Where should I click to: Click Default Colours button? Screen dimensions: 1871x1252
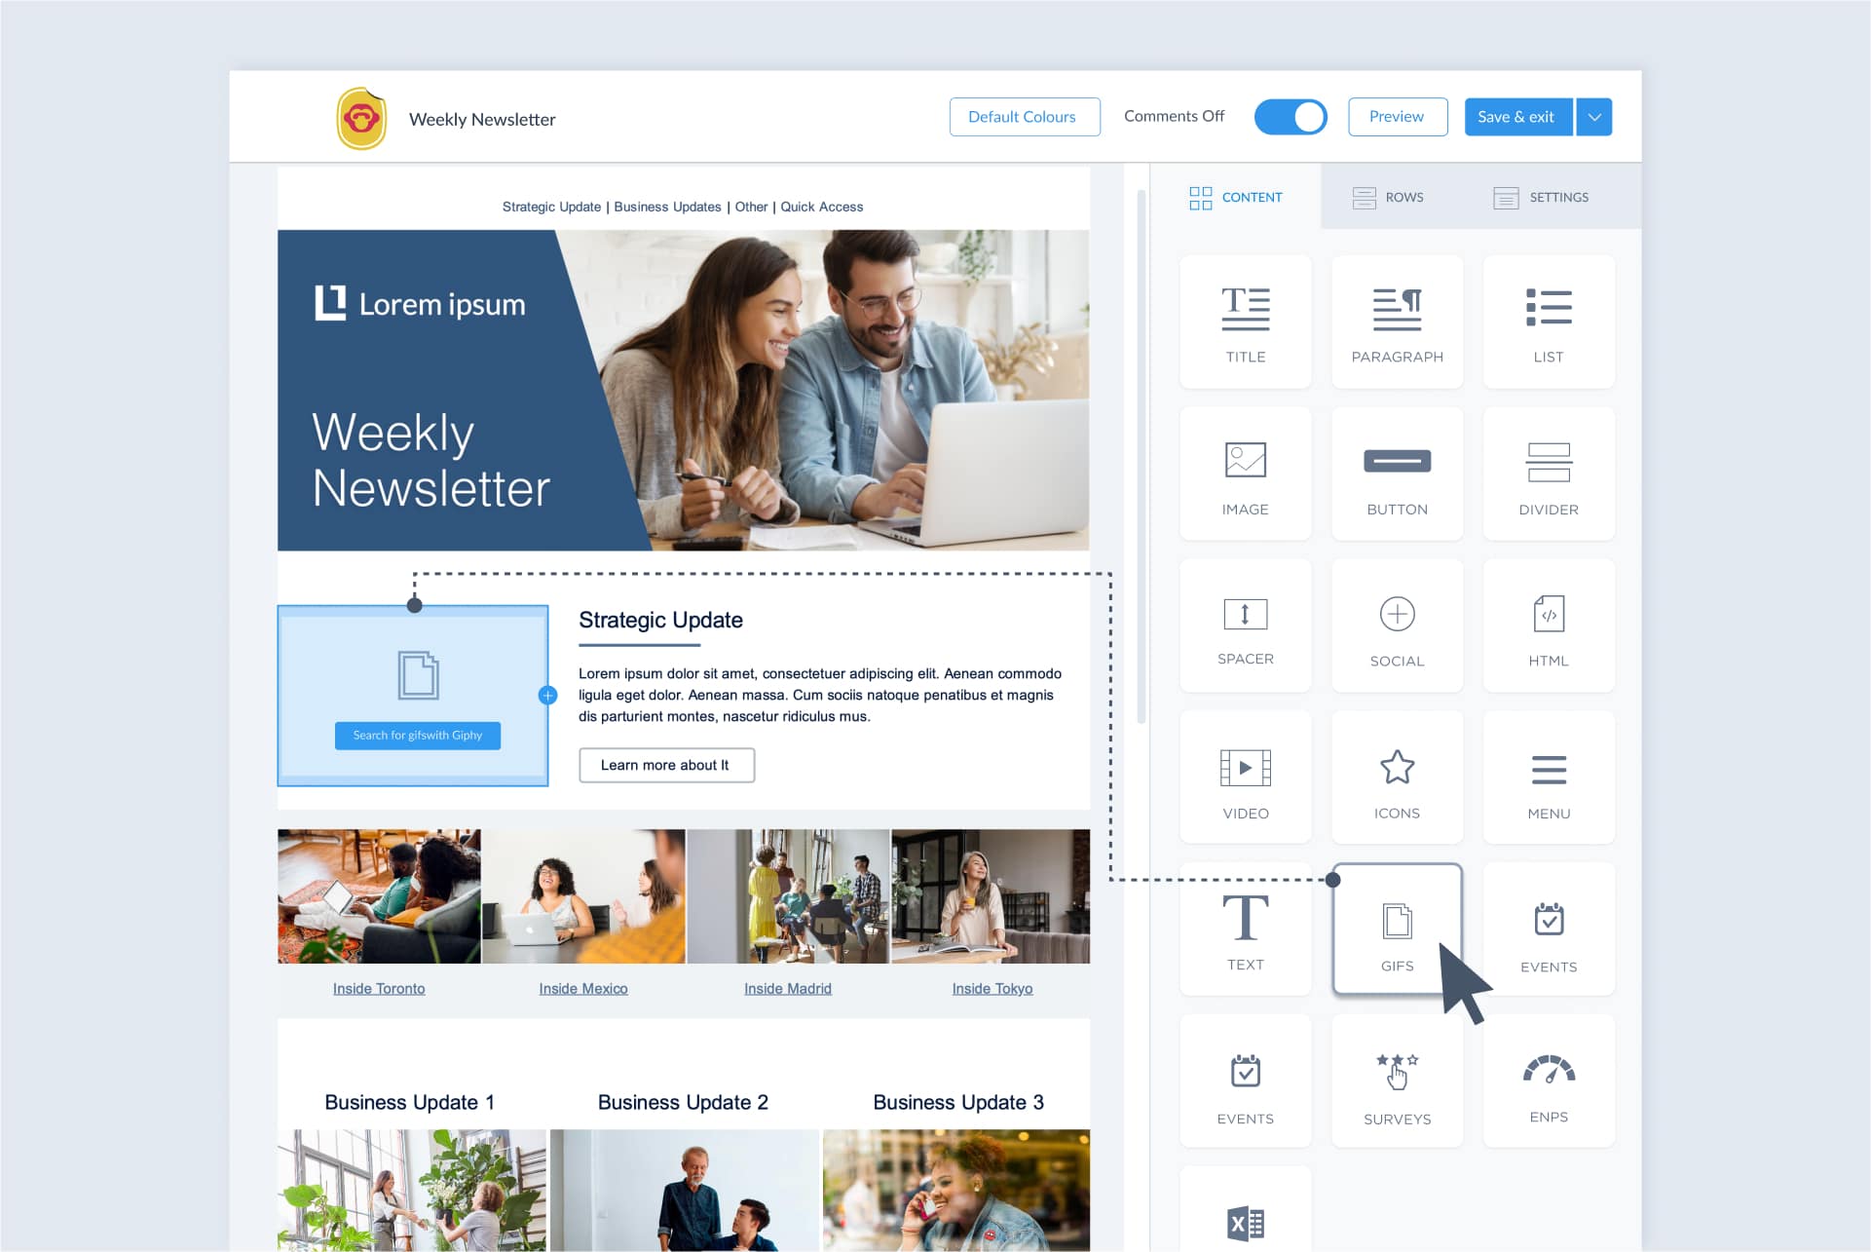[x=1020, y=115]
